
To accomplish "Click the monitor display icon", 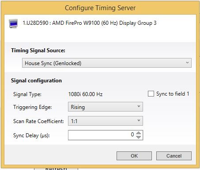I will click(13, 23).
